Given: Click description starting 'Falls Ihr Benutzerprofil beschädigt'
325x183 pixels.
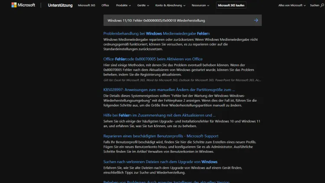Looking at the screenshot, I should point(180,147).
